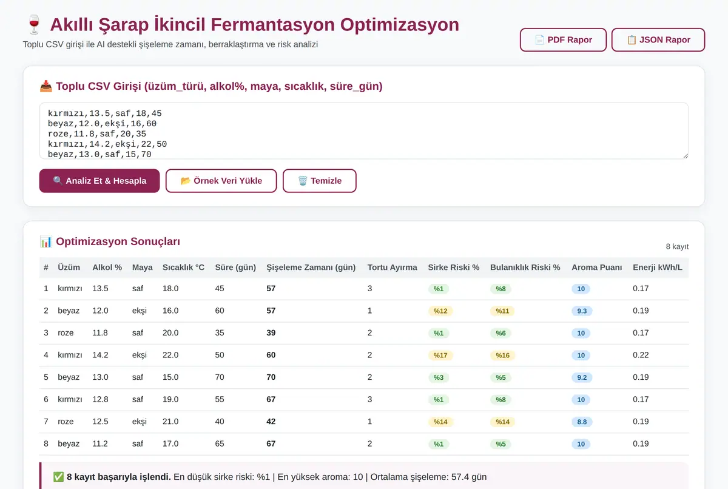Focus the CSV input text area
Viewport: 728px width, 489px height.
(364, 131)
